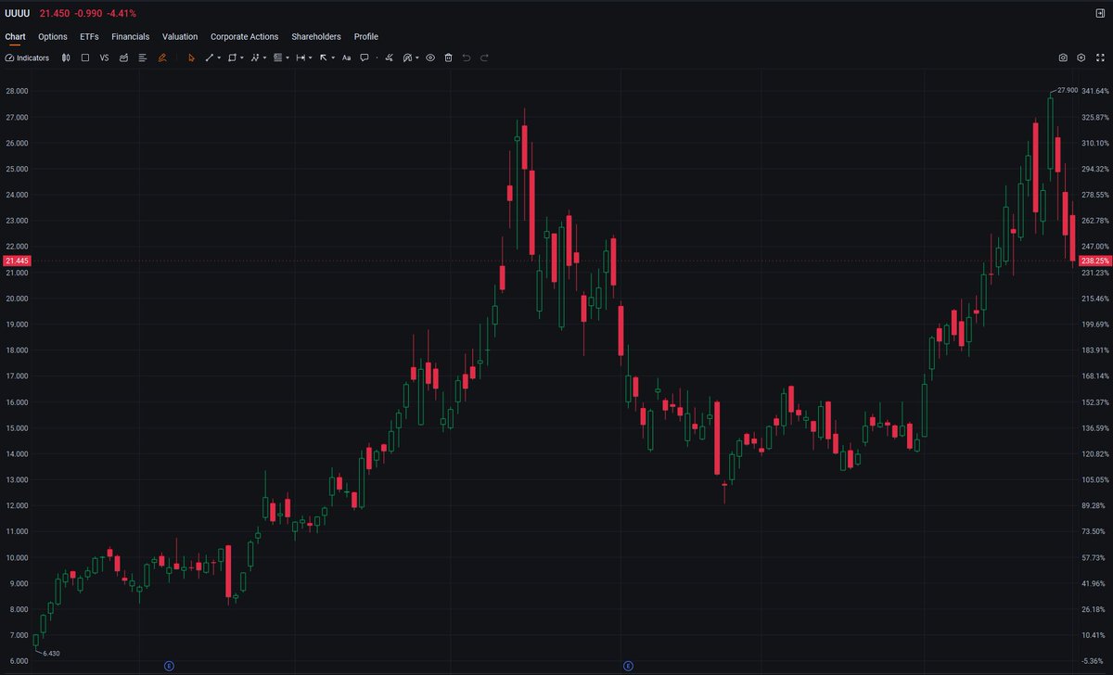Redo the last drawing action

pyautogui.click(x=484, y=57)
